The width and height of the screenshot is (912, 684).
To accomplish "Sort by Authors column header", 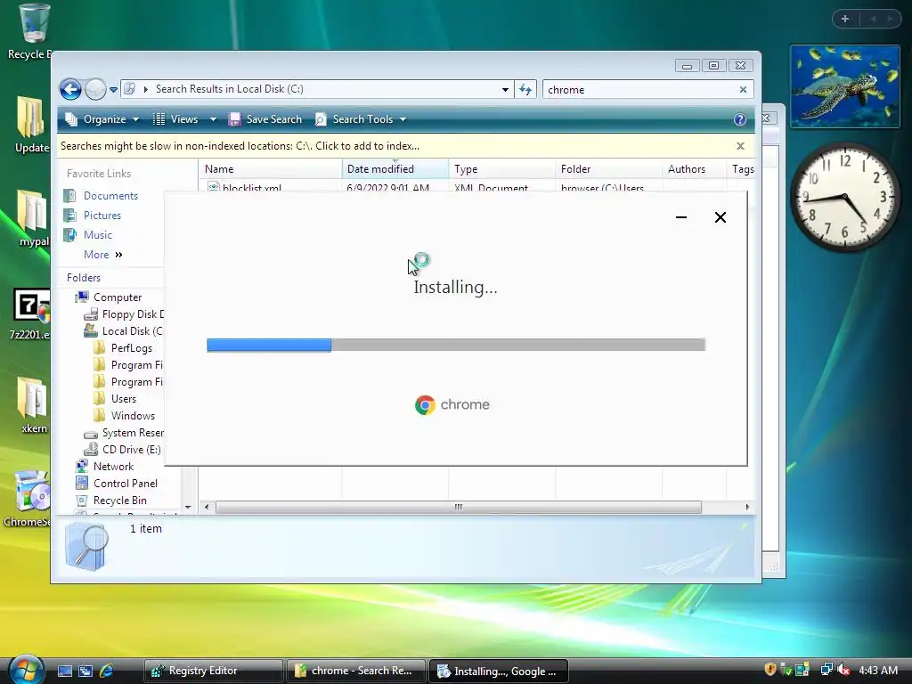I will coord(694,168).
